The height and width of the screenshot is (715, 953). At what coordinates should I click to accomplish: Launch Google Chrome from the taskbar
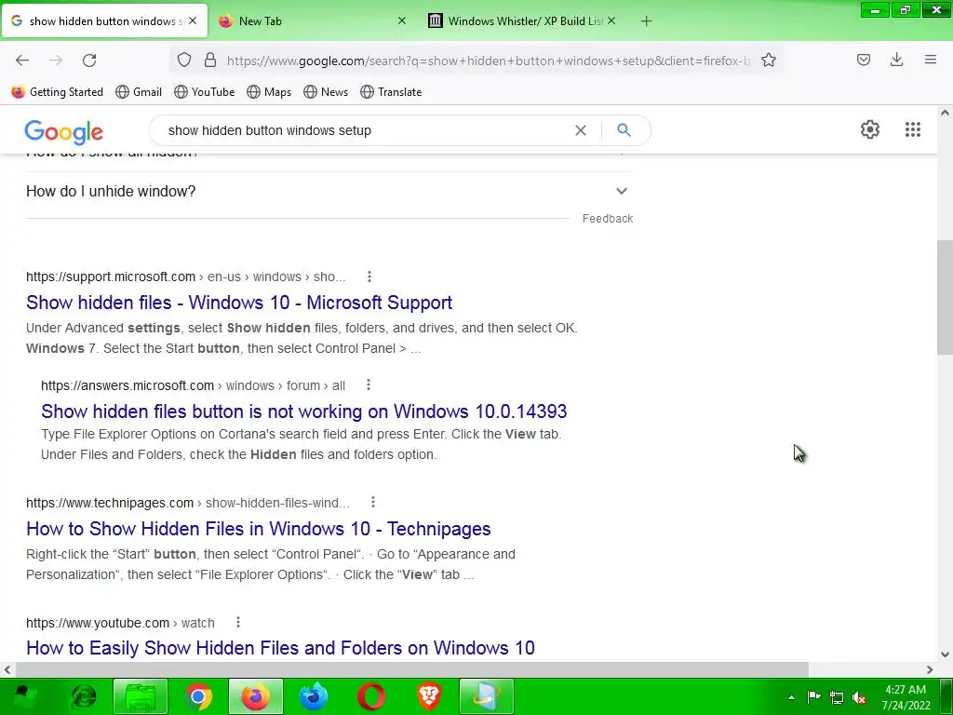tap(197, 696)
